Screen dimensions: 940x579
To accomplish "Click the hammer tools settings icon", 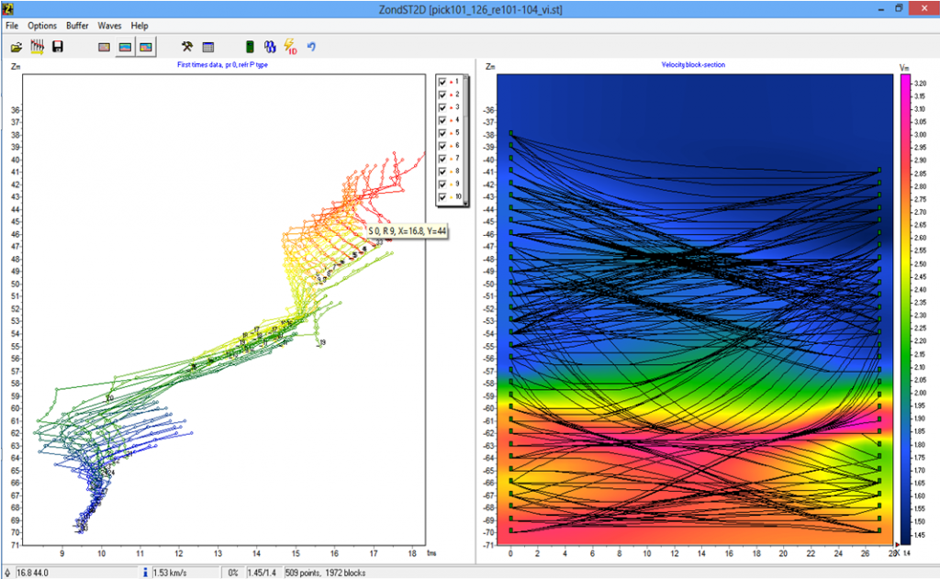I will point(187,47).
